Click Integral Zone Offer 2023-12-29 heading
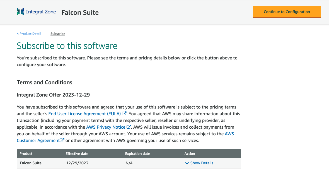The height and width of the screenshot is (173, 329). click(x=53, y=95)
